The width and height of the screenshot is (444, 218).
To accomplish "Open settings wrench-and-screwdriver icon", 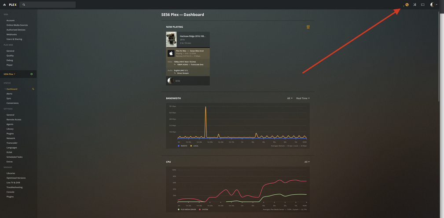I will click(x=415, y=4).
